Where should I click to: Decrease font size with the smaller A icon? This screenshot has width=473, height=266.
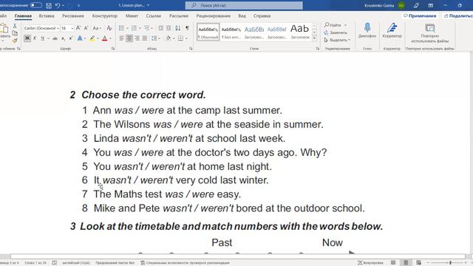click(86, 28)
